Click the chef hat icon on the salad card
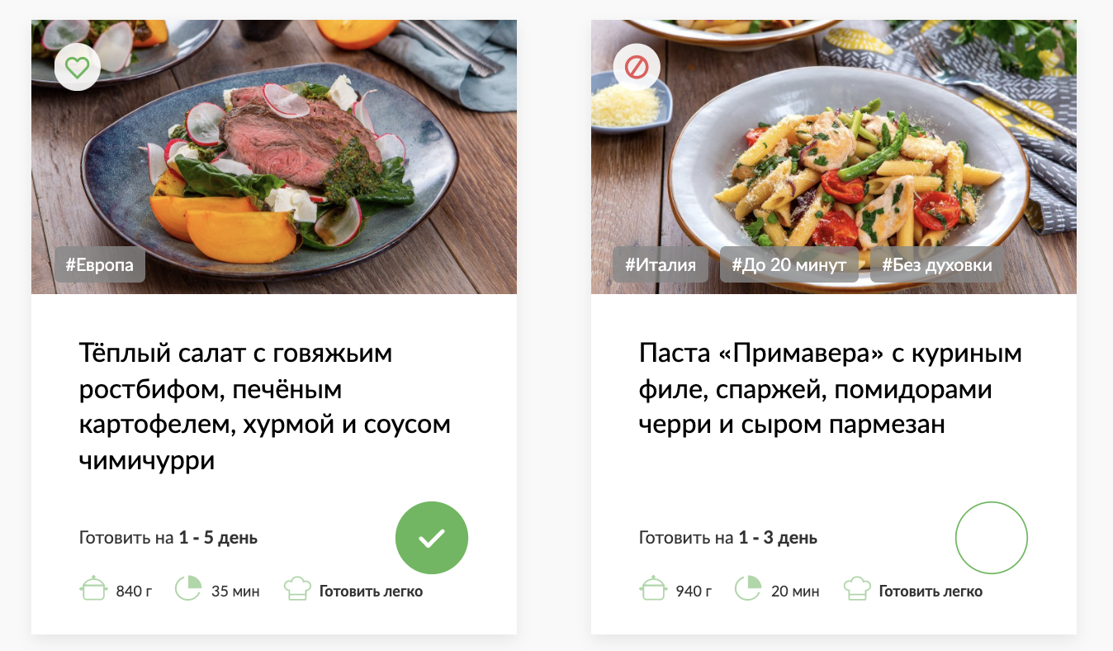Viewport: 1113px width, 651px height. (297, 589)
